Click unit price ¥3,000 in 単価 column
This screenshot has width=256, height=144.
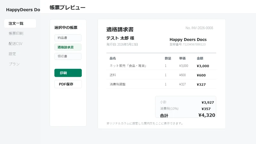183,66
